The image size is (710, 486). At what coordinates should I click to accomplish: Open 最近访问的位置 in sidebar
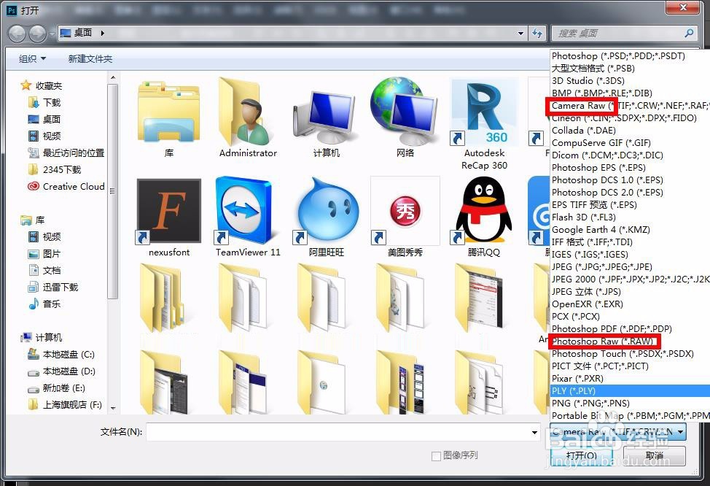(x=66, y=153)
